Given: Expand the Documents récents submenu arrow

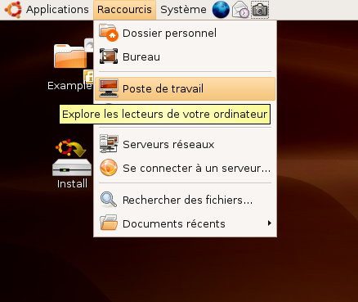Looking at the screenshot, I should coord(270,223).
